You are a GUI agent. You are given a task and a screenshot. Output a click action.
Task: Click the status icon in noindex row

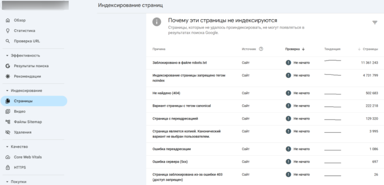coord(288,75)
